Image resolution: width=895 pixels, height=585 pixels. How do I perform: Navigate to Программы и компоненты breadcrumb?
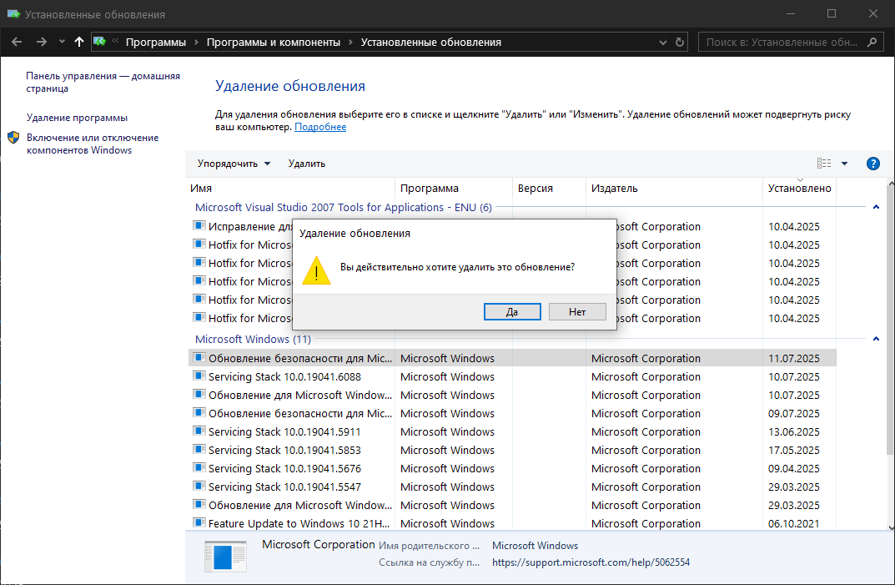(274, 43)
